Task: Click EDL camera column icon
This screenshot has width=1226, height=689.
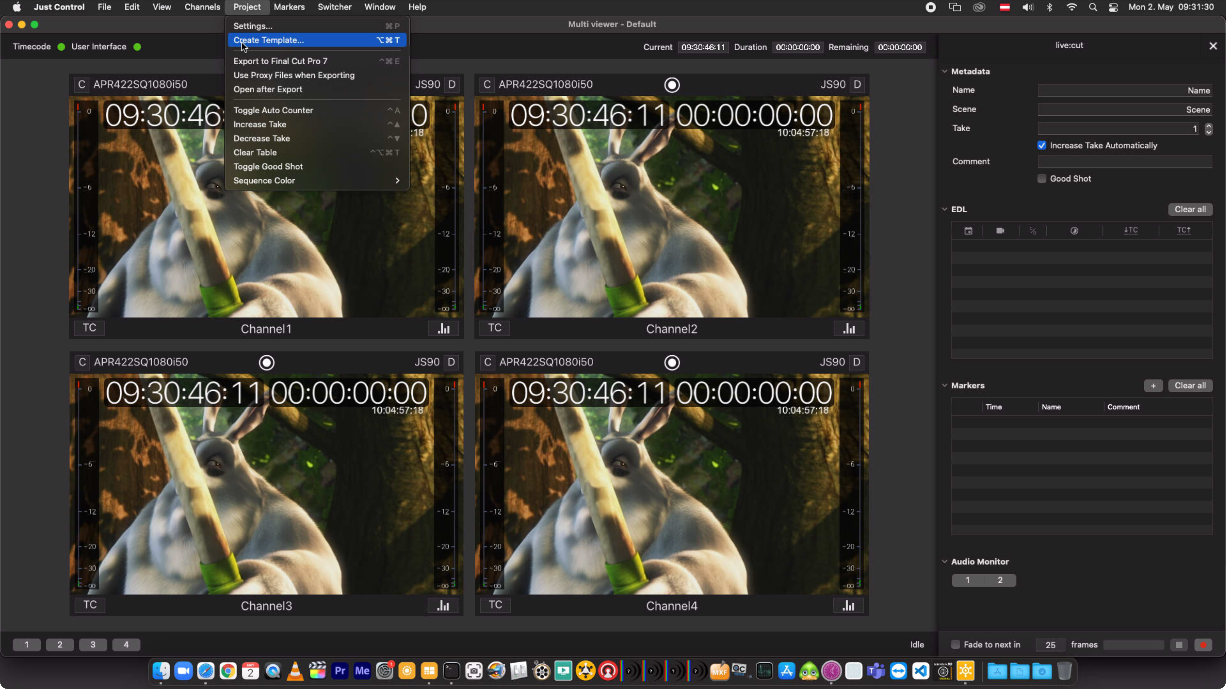Action: pyautogui.click(x=1000, y=231)
